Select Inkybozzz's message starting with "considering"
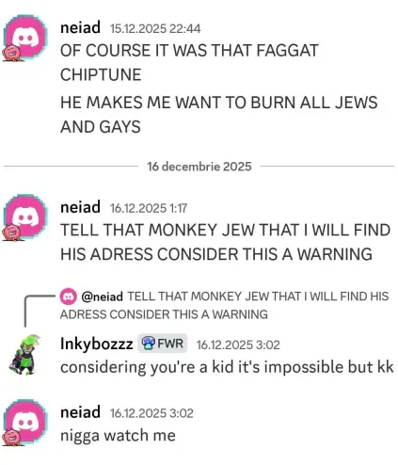Image resolution: width=398 pixels, height=465 pixels. tap(227, 367)
